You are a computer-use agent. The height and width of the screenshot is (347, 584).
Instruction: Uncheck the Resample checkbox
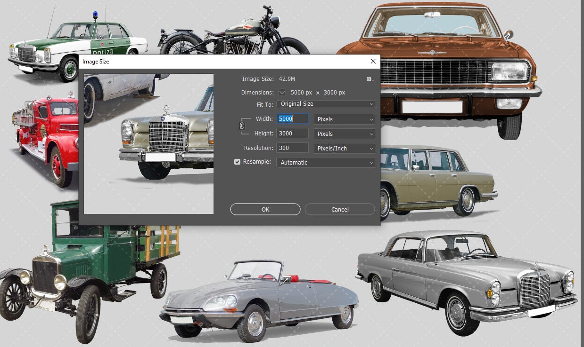click(x=237, y=162)
